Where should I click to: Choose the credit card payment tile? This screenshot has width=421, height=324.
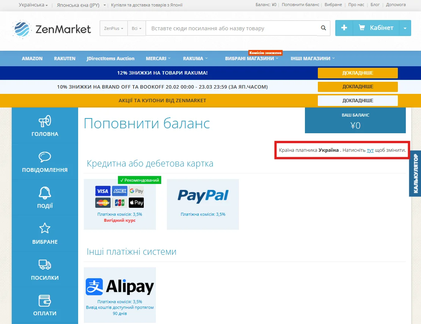coord(120,204)
